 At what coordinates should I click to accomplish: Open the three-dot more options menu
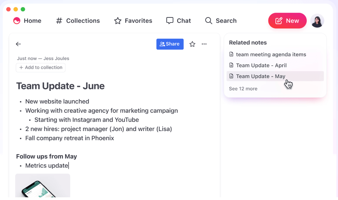click(x=204, y=44)
